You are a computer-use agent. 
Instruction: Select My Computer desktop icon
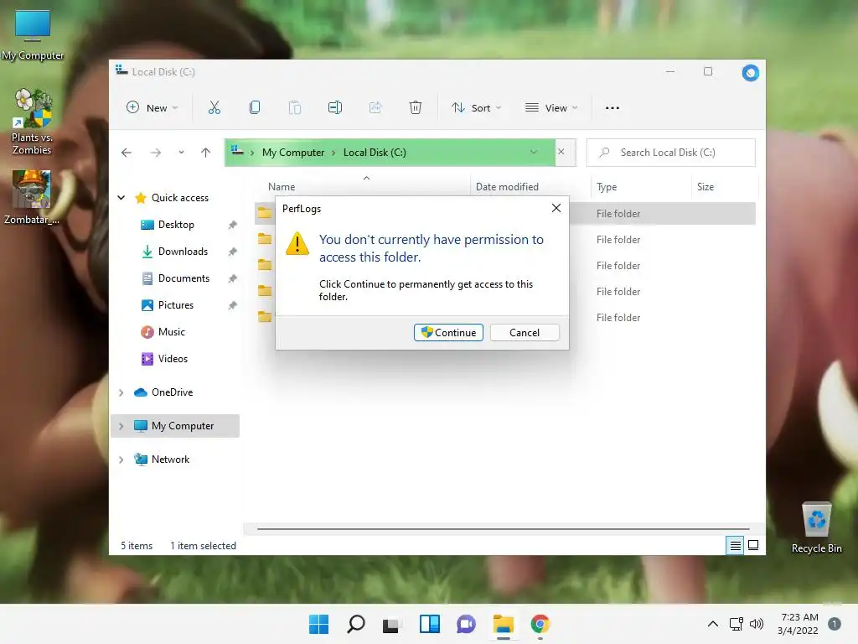(x=33, y=35)
